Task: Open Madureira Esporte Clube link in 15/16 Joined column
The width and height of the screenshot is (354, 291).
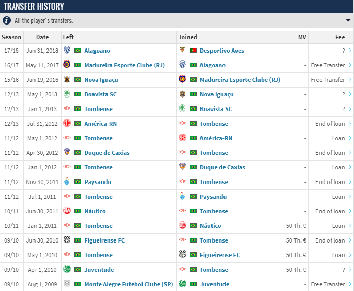Action: 240,80
